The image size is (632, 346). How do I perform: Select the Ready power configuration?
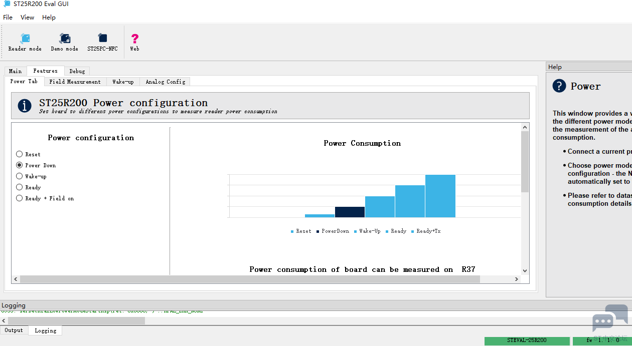point(20,187)
